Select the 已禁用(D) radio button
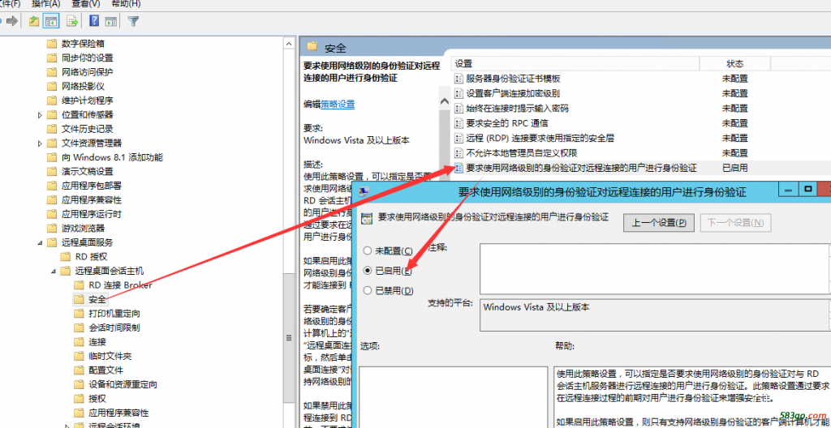 367,290
